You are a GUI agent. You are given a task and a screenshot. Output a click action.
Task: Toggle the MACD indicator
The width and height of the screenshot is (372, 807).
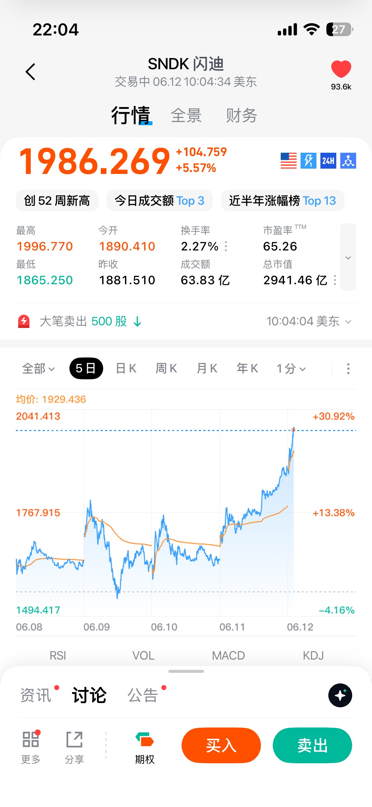[x=228, y=655]
